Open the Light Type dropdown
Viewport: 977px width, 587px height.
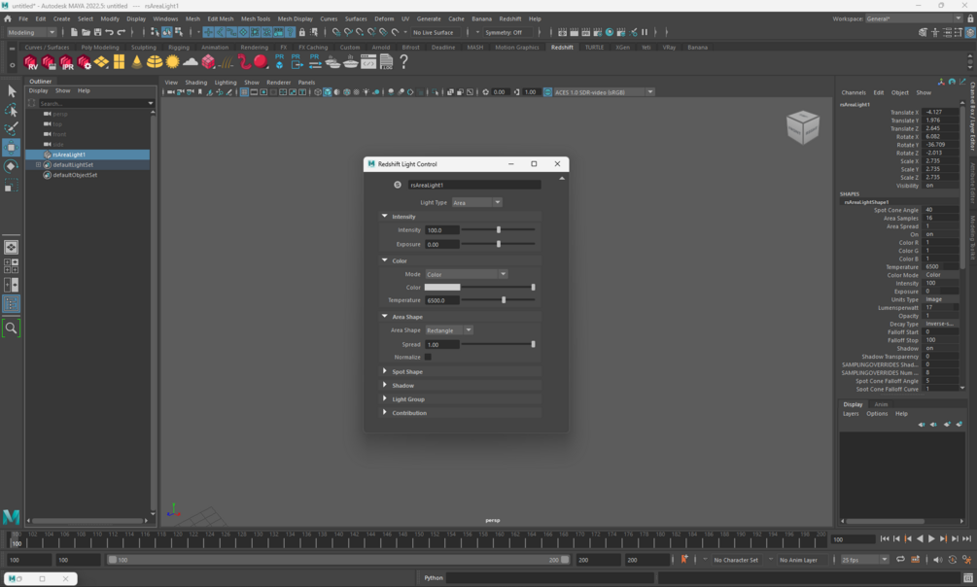click(x=476, y=202)
